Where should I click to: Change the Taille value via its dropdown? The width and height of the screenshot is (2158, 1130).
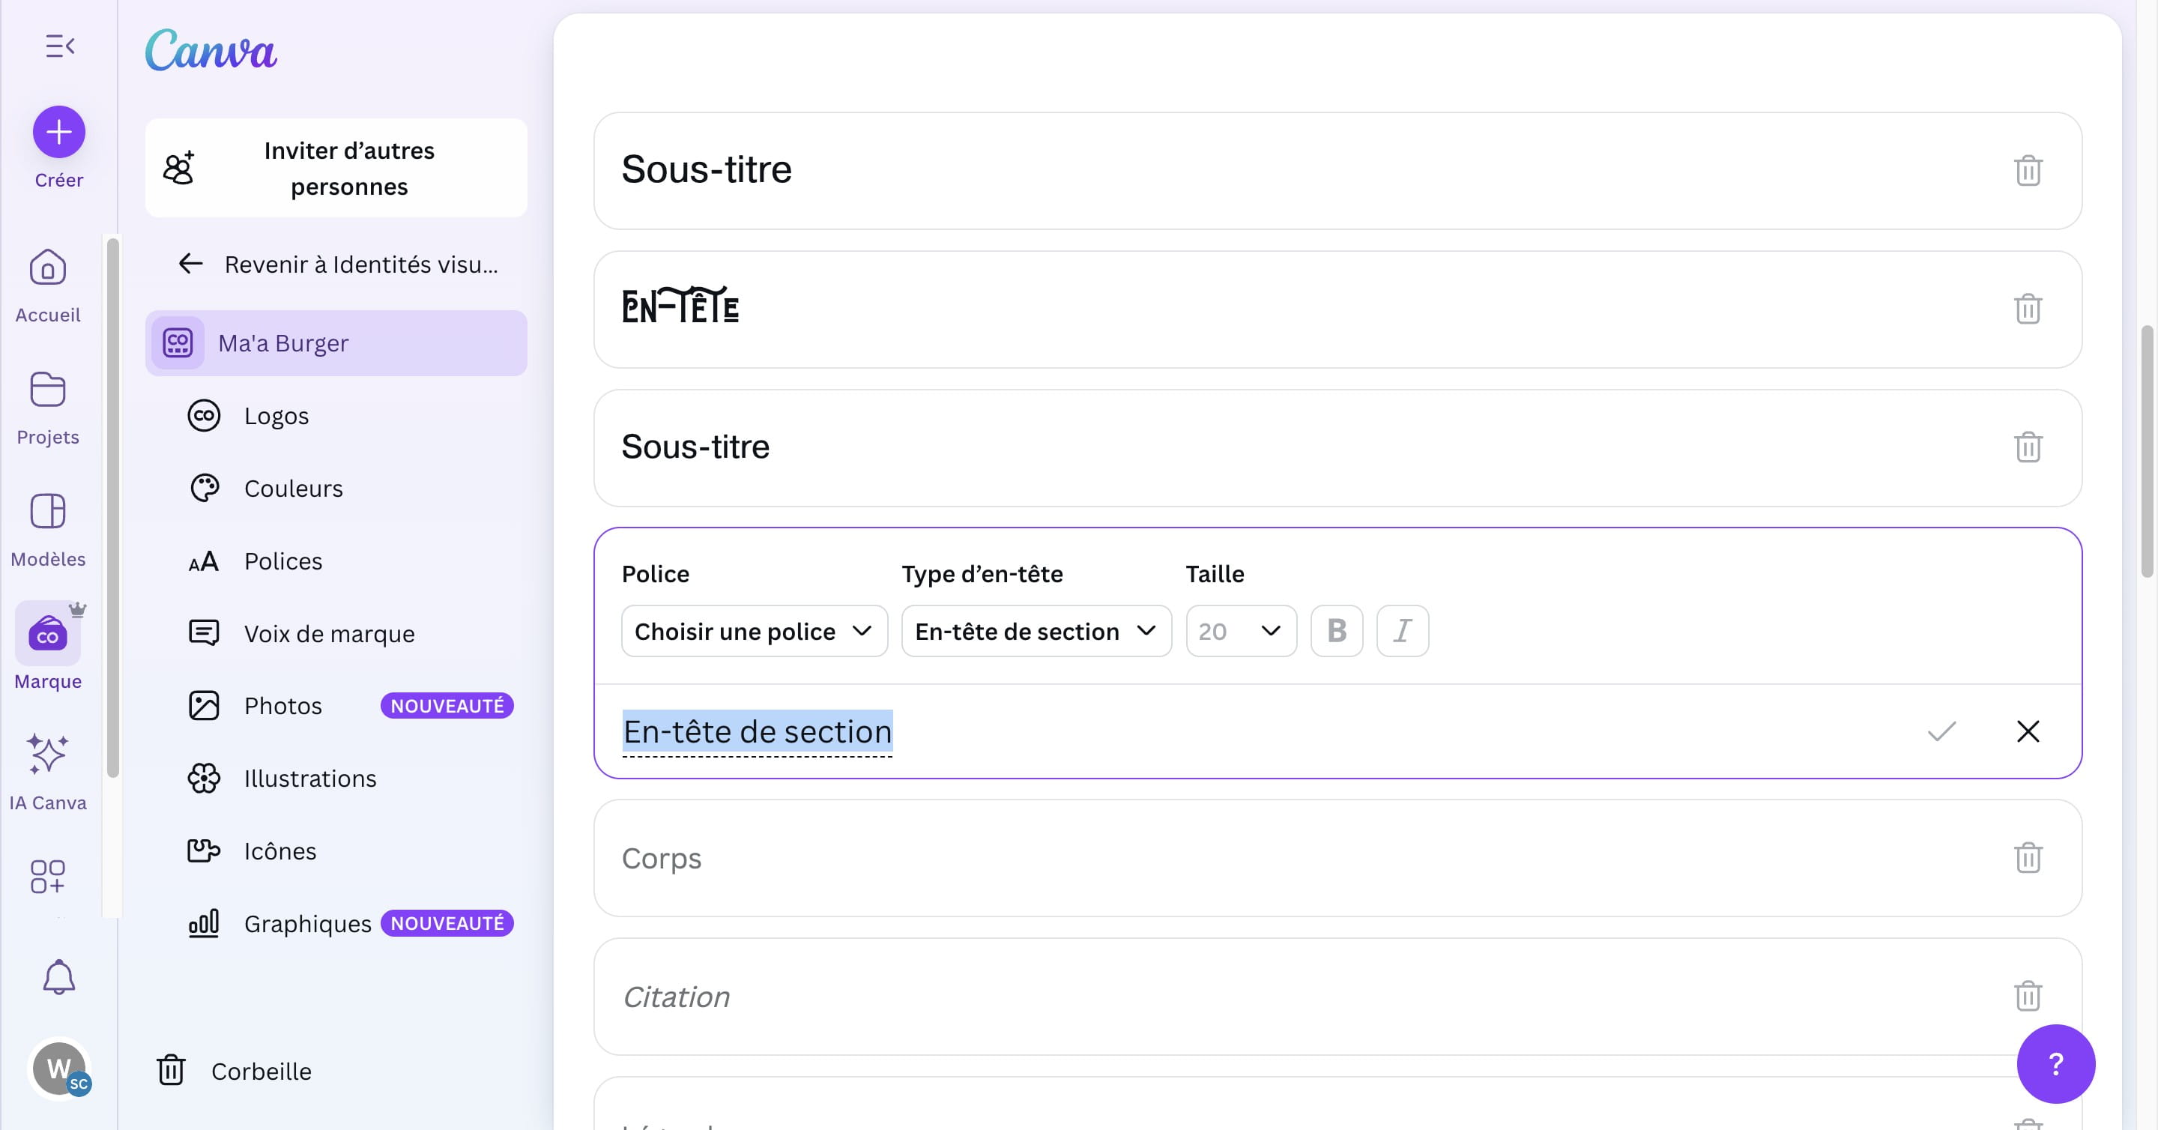click(x=1241, y=631)
